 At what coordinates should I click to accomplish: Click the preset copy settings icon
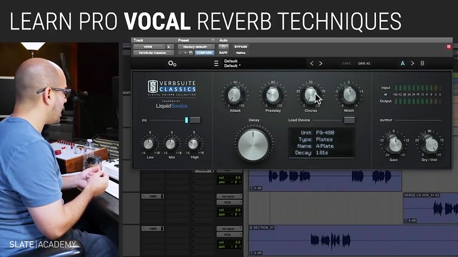tap(191, 53)
